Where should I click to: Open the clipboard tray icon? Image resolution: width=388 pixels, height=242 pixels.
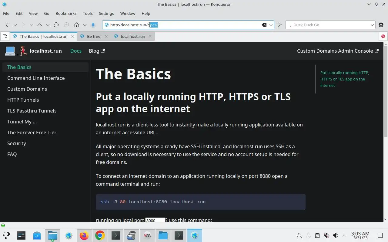317,235
